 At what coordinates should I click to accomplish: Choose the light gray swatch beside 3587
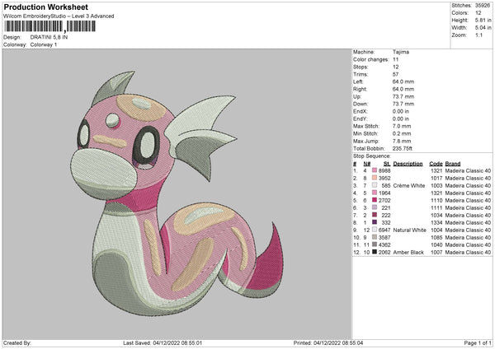375,237
